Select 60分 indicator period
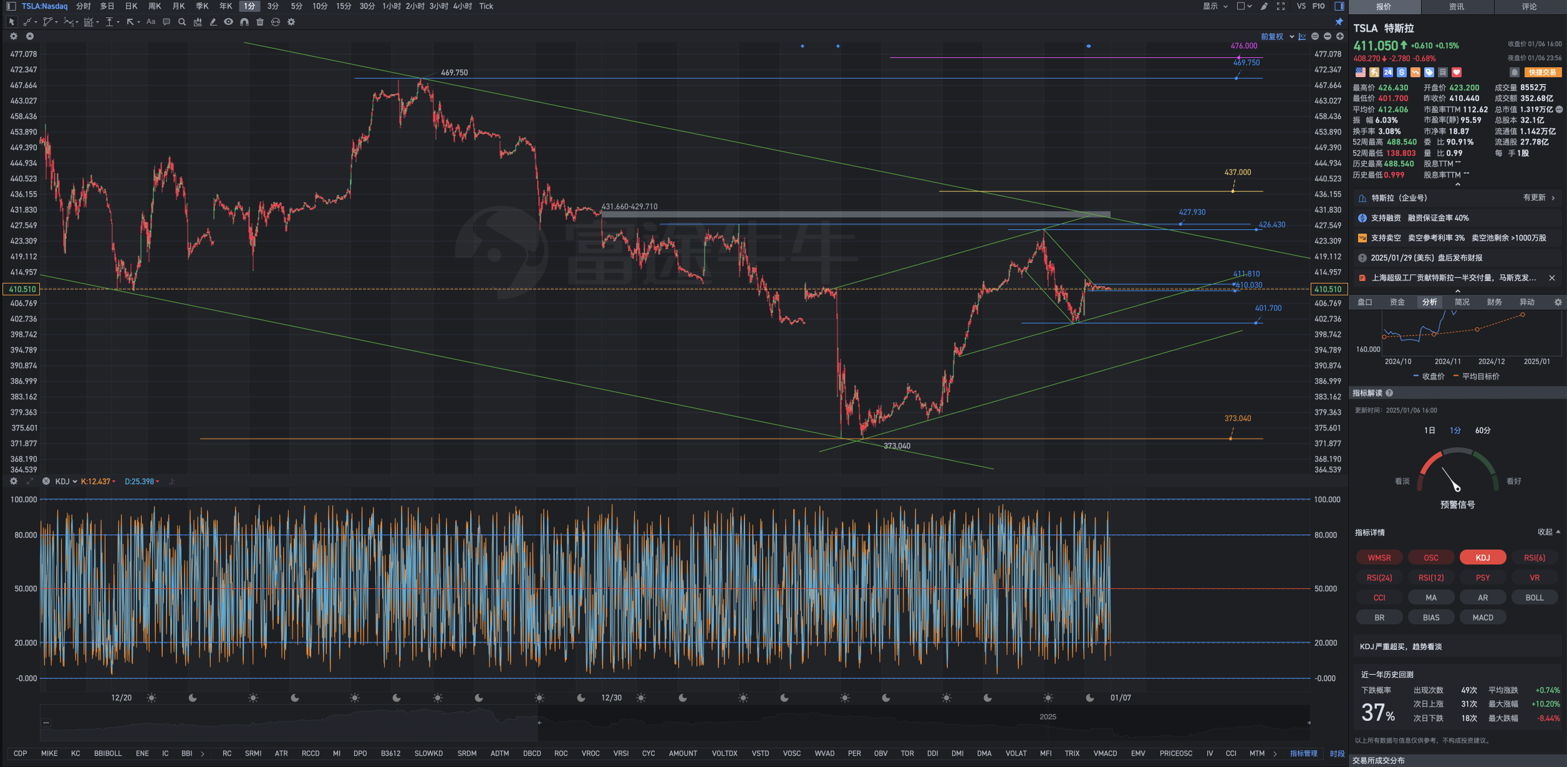 1483,431
